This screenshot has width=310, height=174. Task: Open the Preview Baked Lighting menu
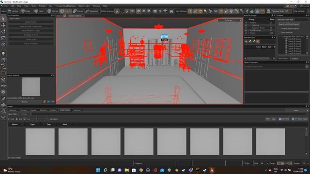coord(65,6)
